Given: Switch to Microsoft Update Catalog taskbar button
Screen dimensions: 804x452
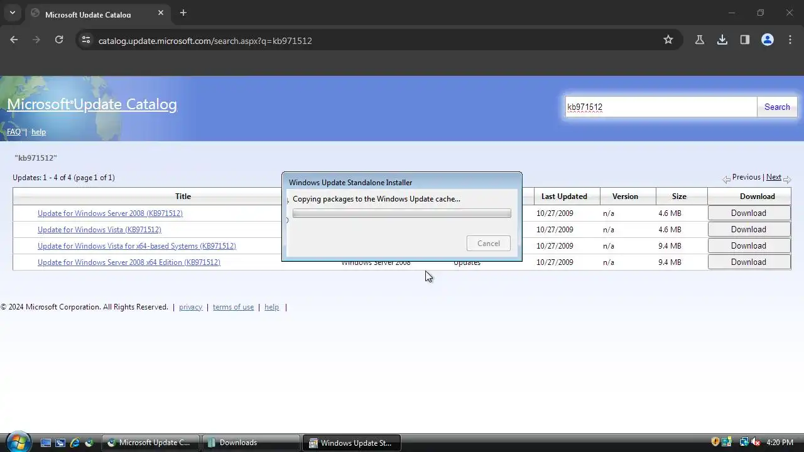Looking at the screenshot, I should click(x=150, y=443).
